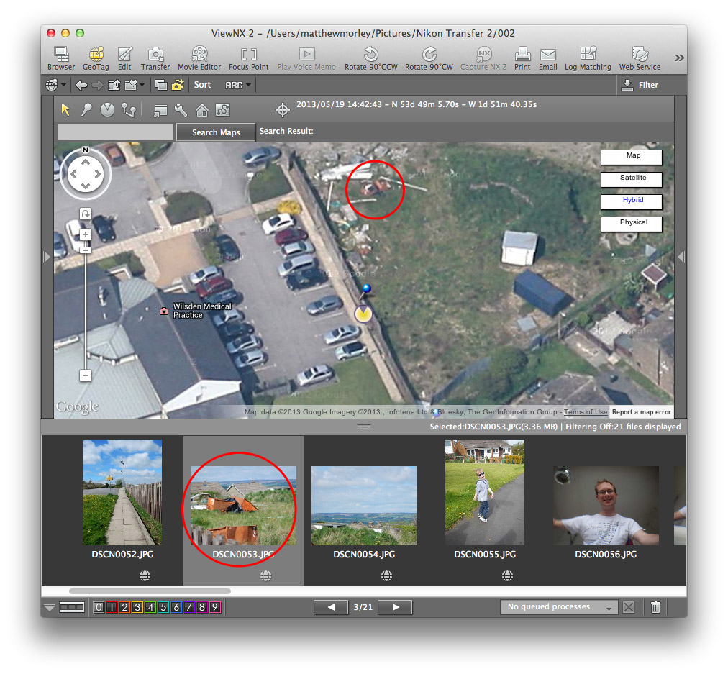Click the map zoom slider handle
728x674 pixels.
[x=86, y=250]
